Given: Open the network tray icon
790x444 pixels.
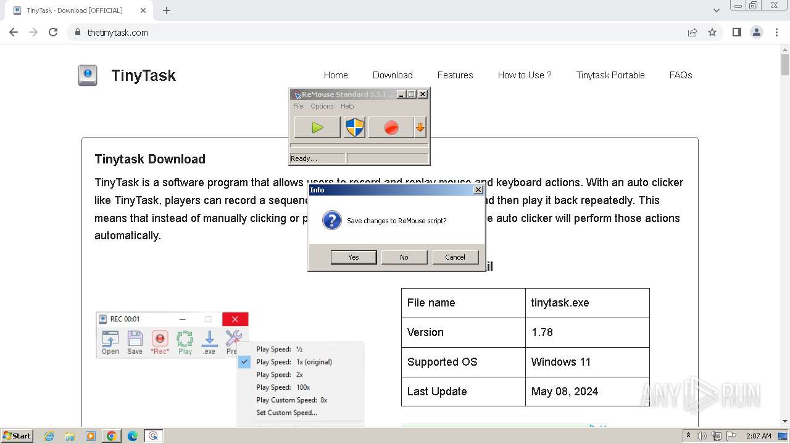Looking at the screenshot, I should coord(717,436).
